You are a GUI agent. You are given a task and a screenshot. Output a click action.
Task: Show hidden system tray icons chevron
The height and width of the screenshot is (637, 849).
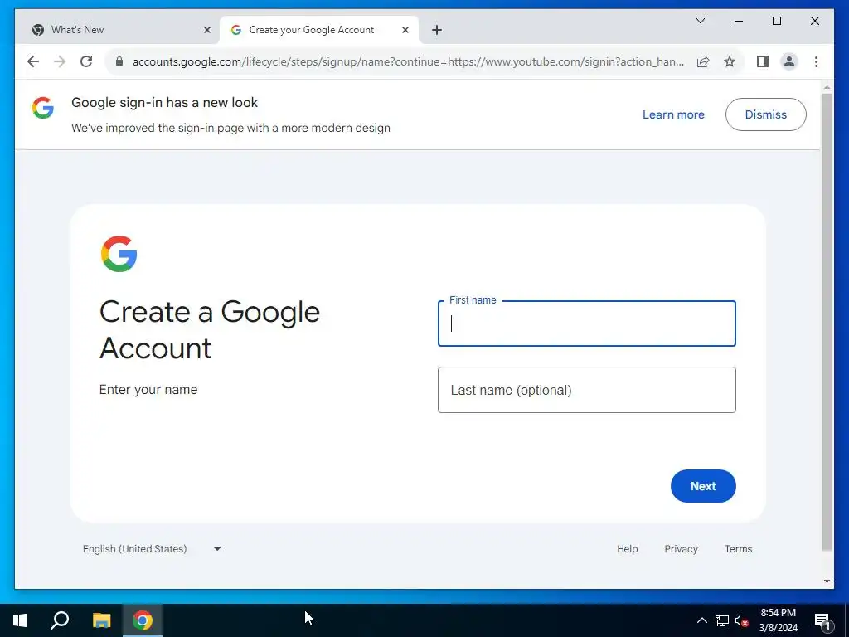click(x=701, y=620)
